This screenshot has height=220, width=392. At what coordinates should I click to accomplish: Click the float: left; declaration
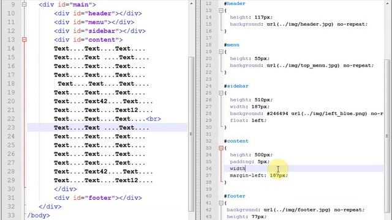[x=248, y=120]
